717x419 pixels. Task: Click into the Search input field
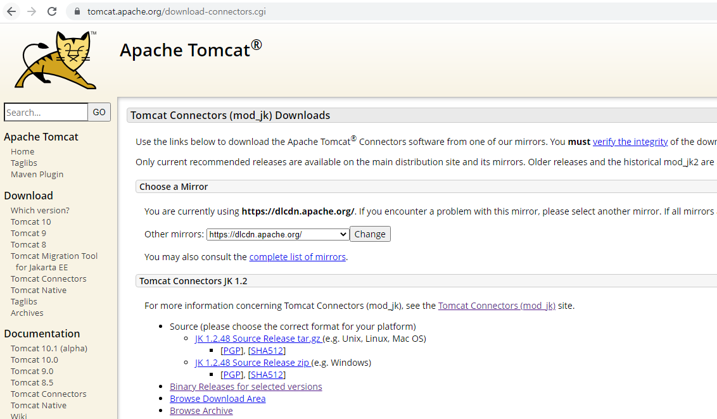click(x=46, y=112)
